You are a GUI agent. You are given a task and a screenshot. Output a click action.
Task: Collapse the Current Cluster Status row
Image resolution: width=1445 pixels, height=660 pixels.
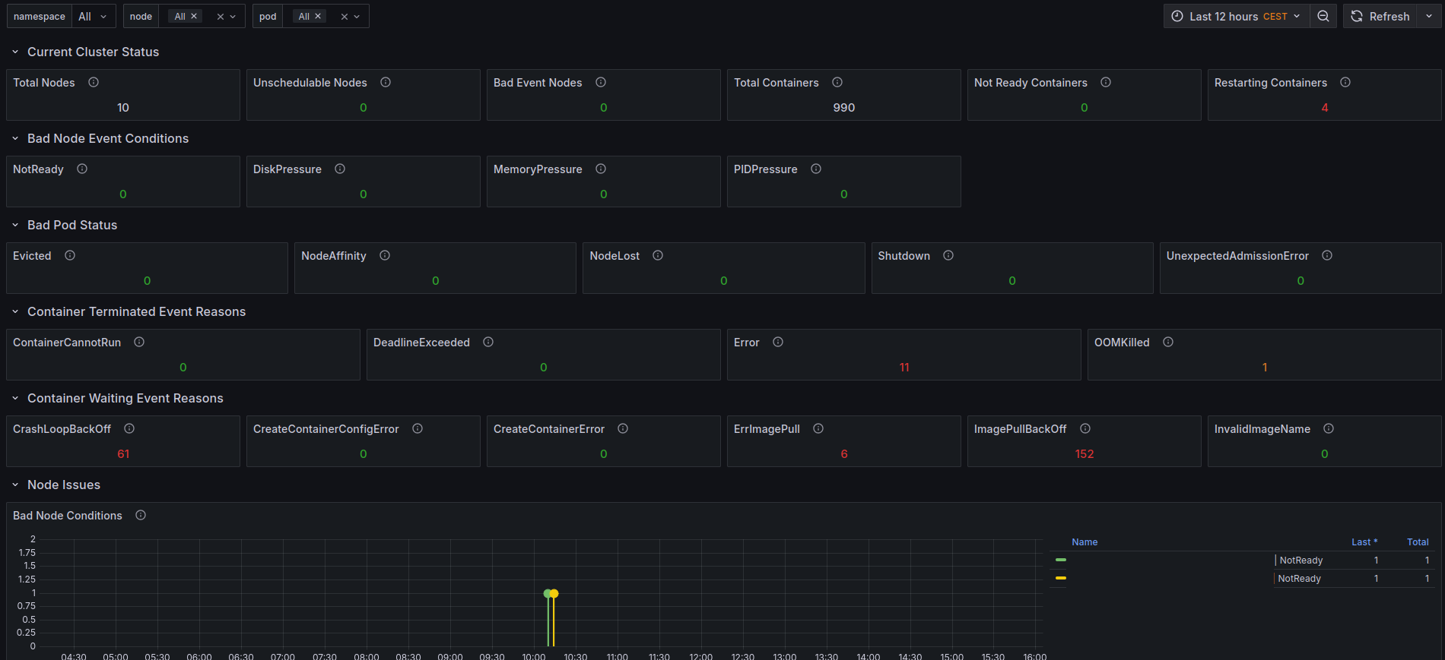click(15, 52)
